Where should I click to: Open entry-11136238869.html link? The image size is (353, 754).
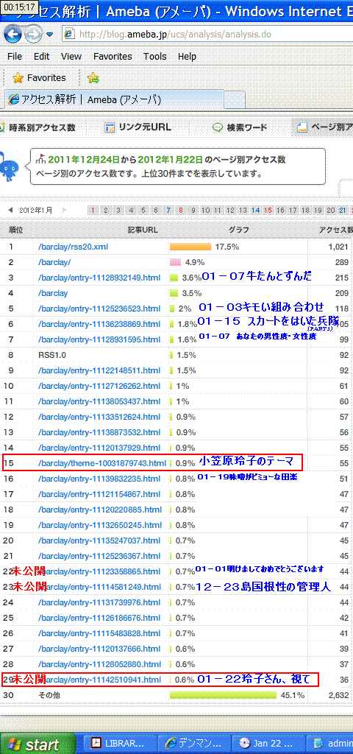(x=99, y=324)
